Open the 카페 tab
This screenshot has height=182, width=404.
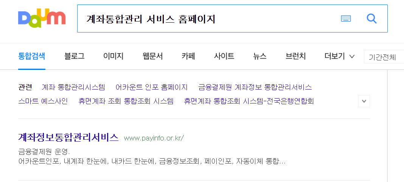[188, 56]
